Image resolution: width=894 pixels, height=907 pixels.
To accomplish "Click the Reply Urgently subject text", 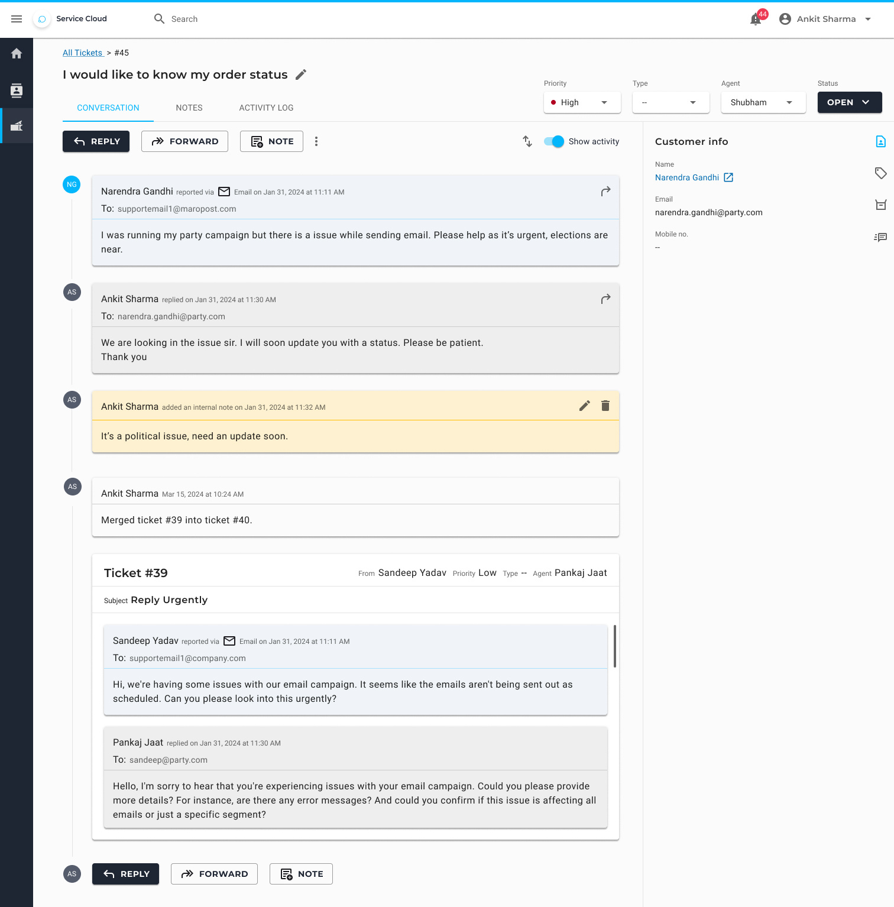I will point(169,600).
